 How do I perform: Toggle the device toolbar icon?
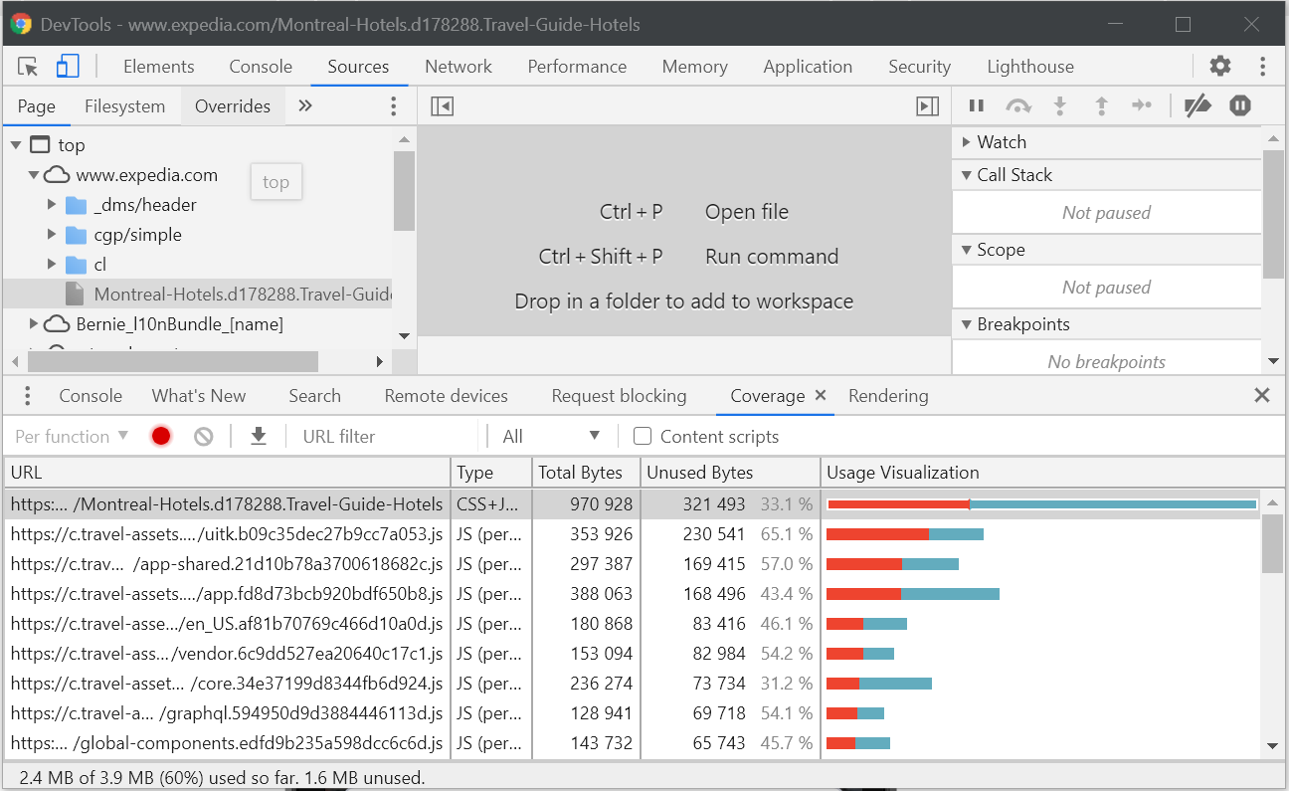pos(67,67)
